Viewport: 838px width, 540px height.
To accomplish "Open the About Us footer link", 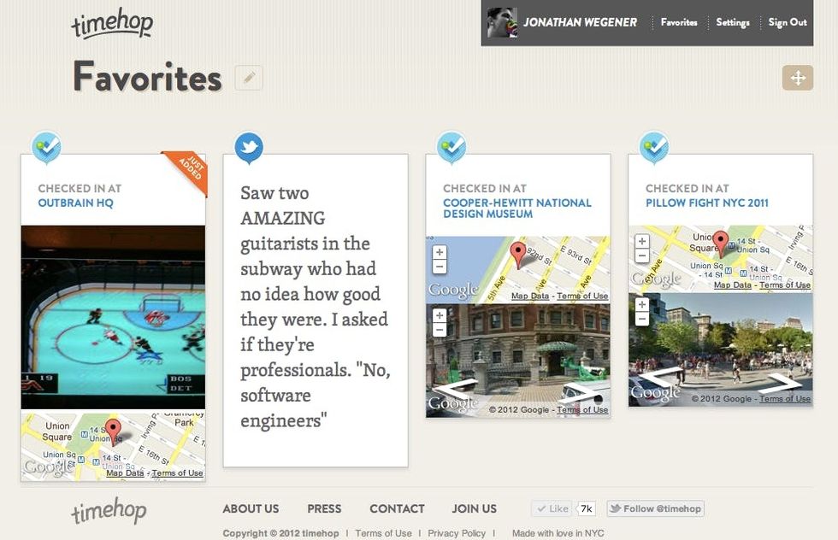I will pos(251,508).
